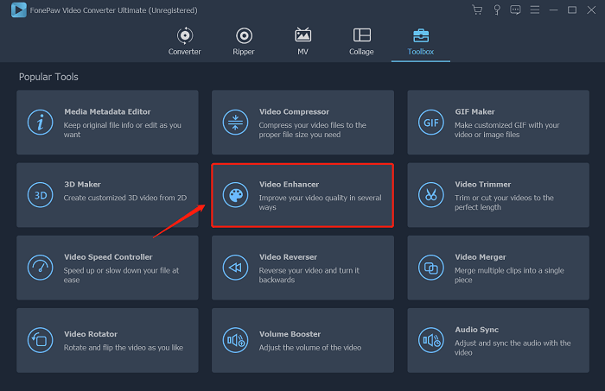Open Video Merger title
The image size is (605, 391).
(x=481, y=257)
